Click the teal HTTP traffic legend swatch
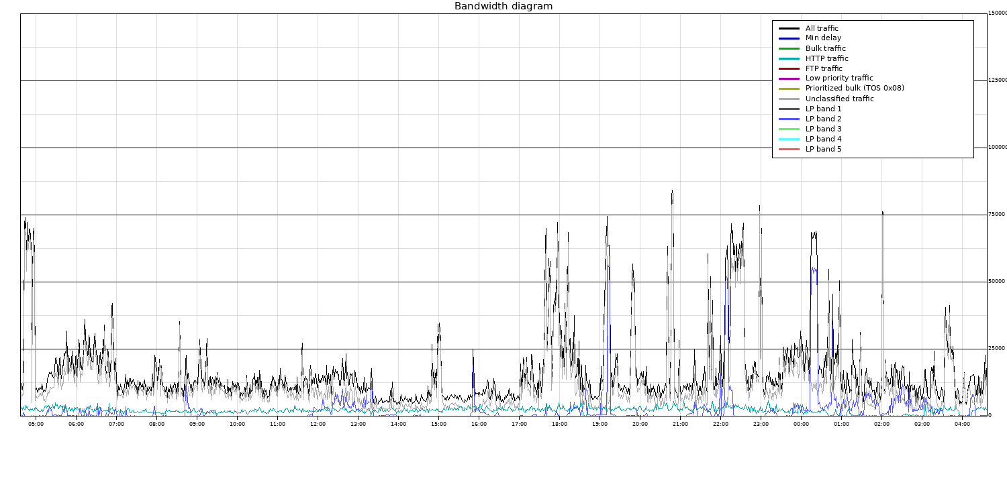Screen dimensions: 1007x503 click(x=789, y=59)
